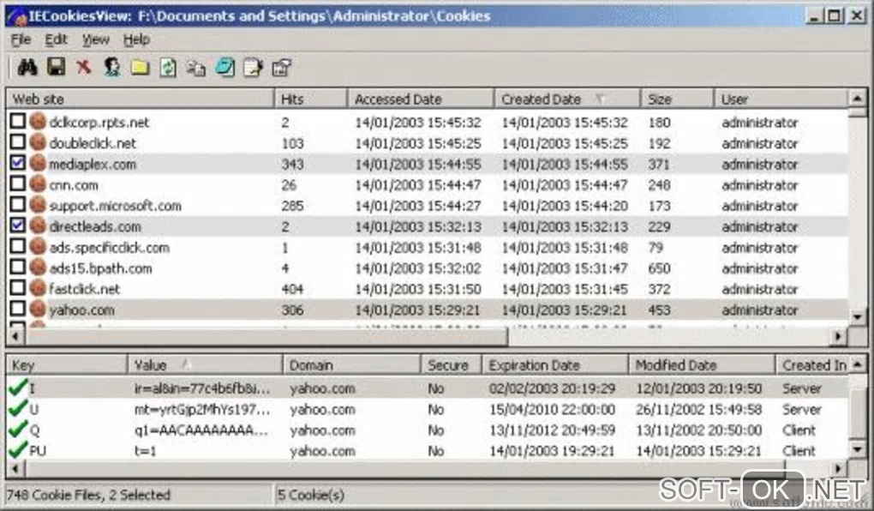This screenshot has height=511, width=874.
Task: Click the cookie icon beside yahoo.com
Action: [38, 309]
